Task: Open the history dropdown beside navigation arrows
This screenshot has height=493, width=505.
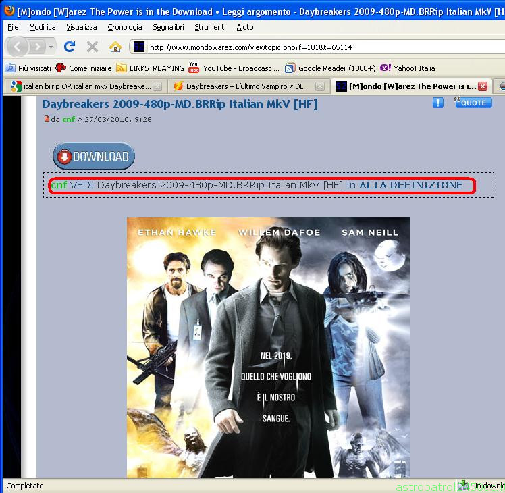Action: coord(51,47)
